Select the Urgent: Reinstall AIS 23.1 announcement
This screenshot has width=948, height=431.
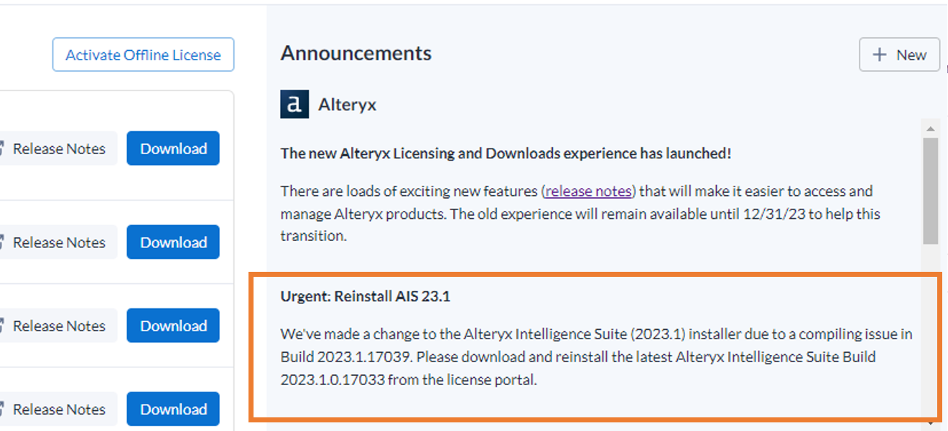tap(595, 346)
